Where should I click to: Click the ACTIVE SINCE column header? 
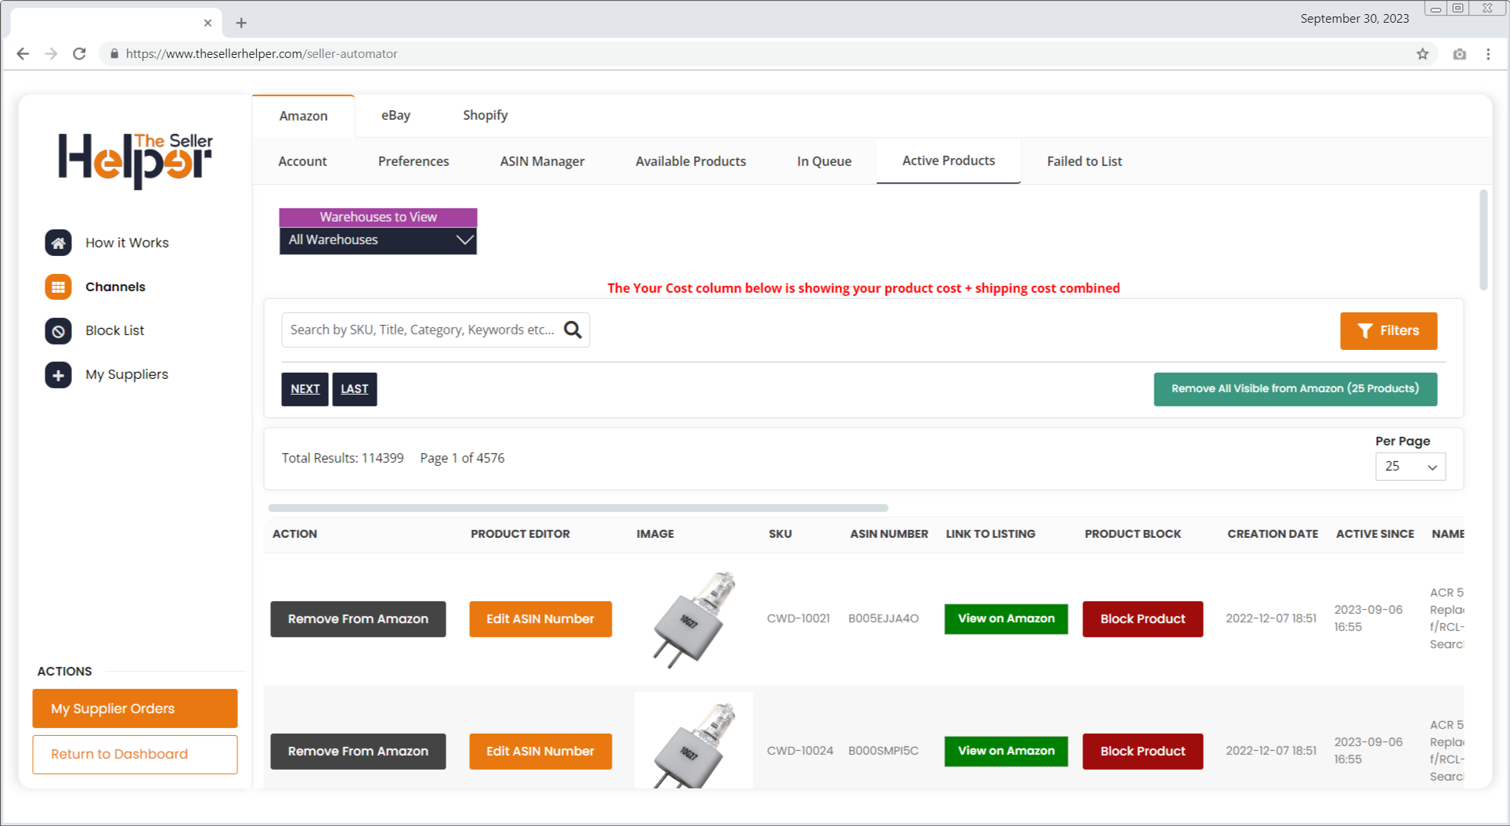coord(1375,534)
